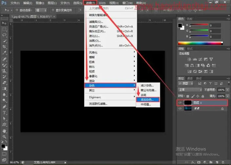Toggle visibility of the 背景 layer

pos(180,109)
